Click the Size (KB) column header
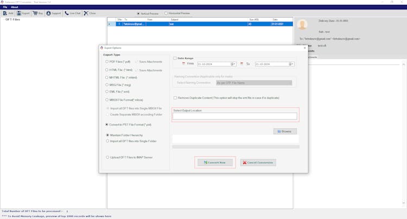 pos(259,19)
